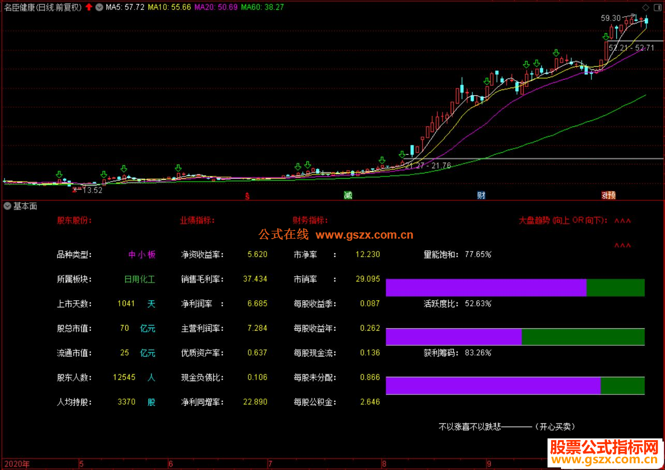Click the diamond icon at chart top-right
The width and height of the screenshot is (665, 470).
645,7
